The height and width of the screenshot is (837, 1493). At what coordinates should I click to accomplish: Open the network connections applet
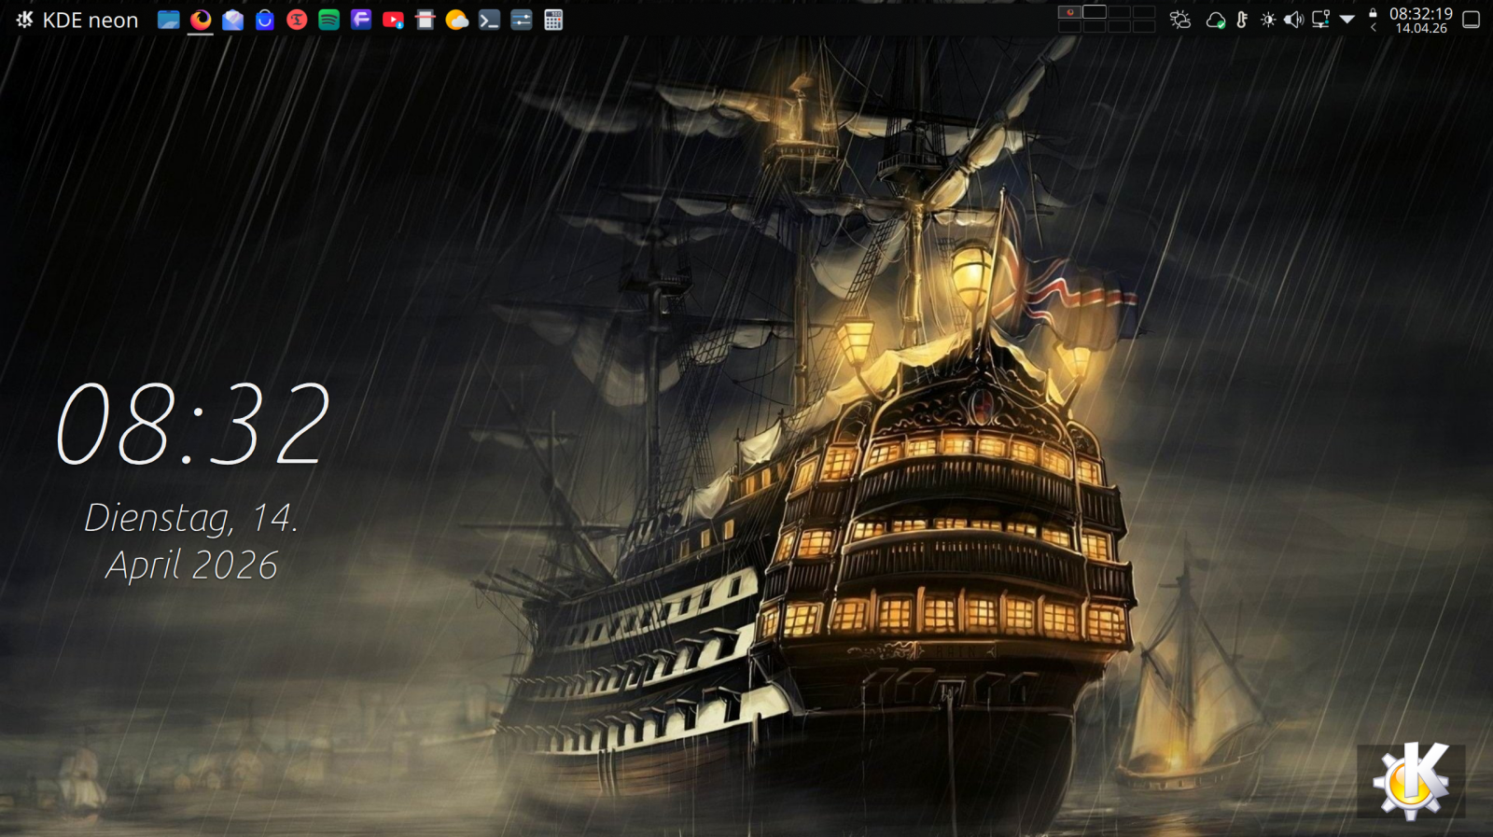[x=1320, y=20]
